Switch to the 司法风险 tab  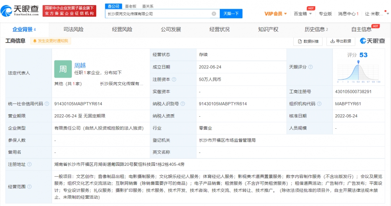74,29
